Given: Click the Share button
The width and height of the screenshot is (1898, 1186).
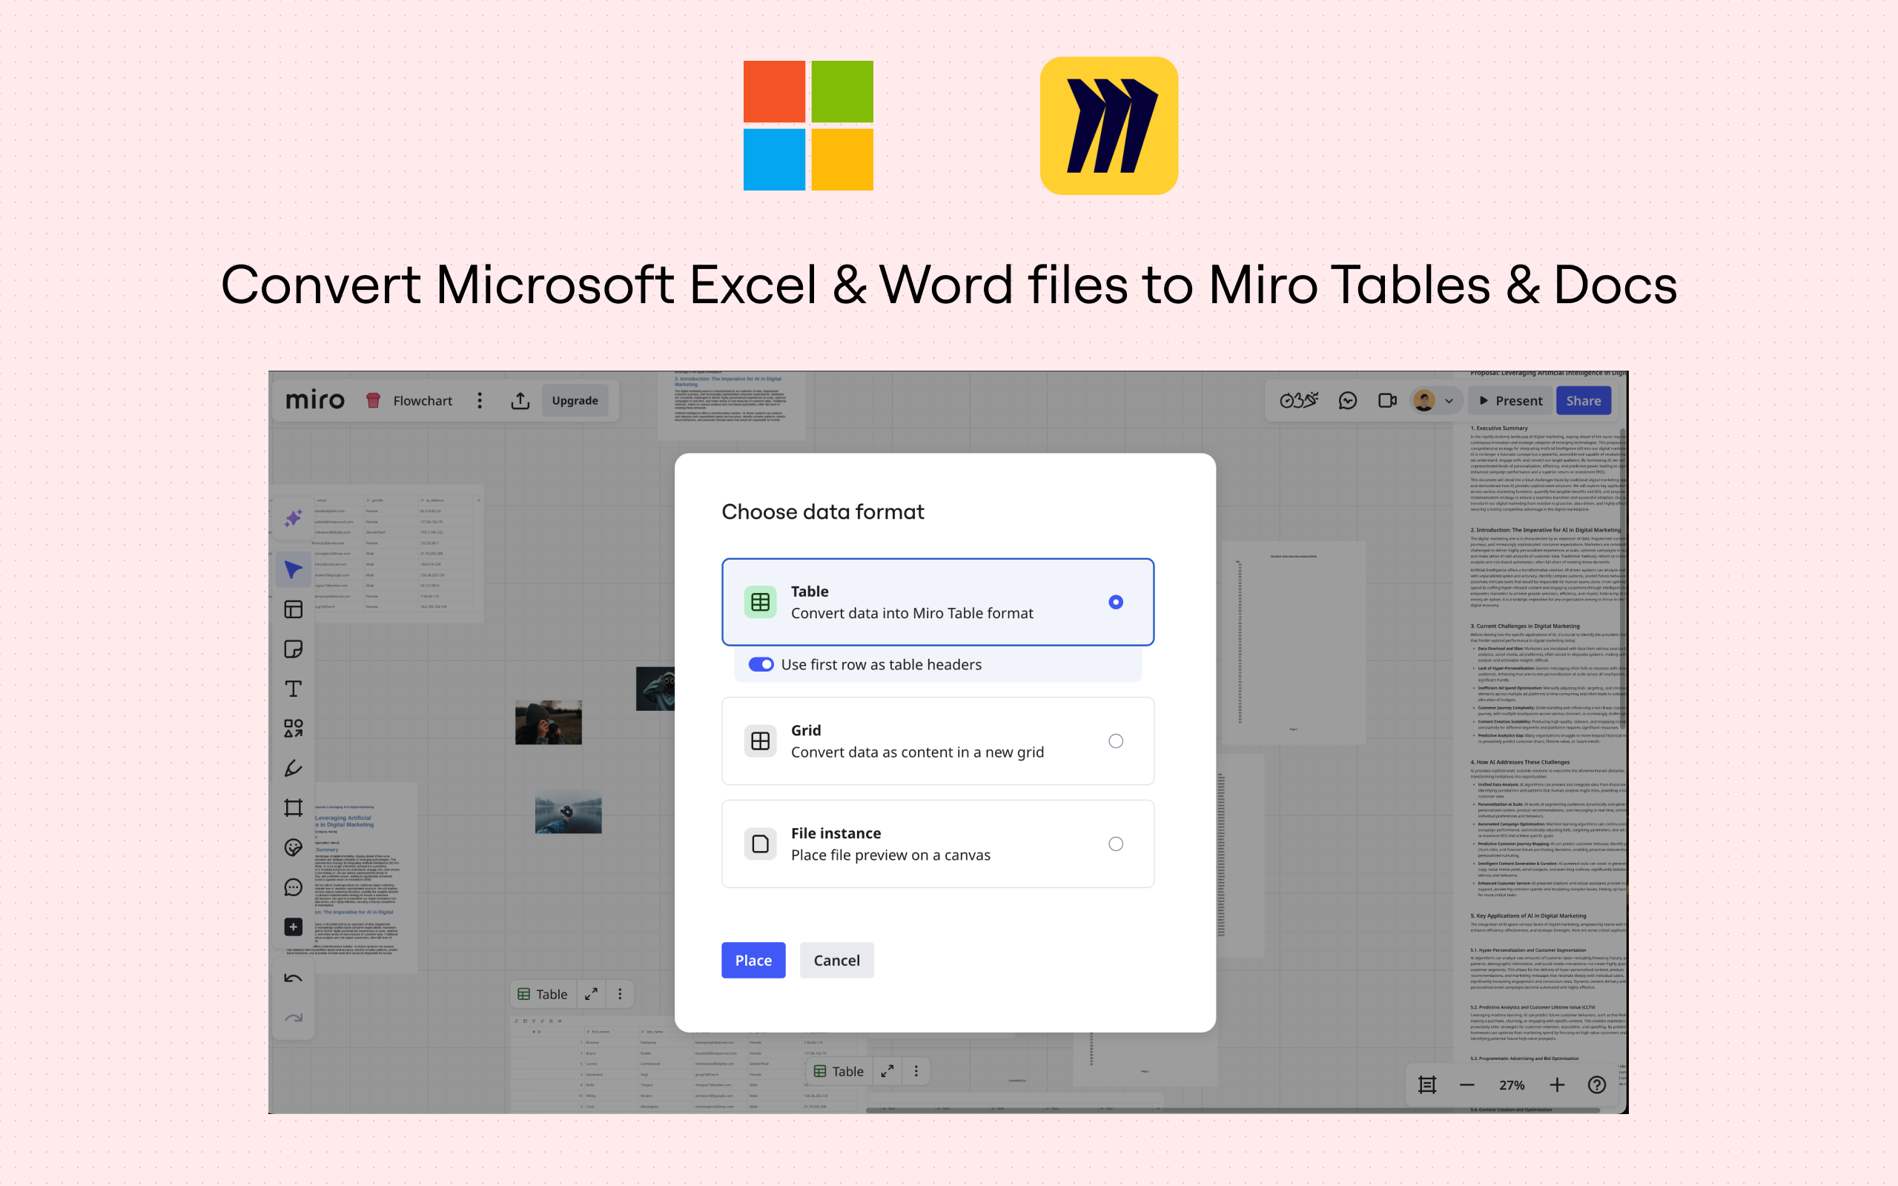Looking at the screenshot, I should coord(1584,401).
